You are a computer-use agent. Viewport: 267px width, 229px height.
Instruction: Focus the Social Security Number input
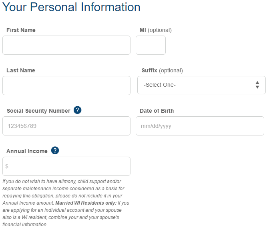click(x=66, y=126)
